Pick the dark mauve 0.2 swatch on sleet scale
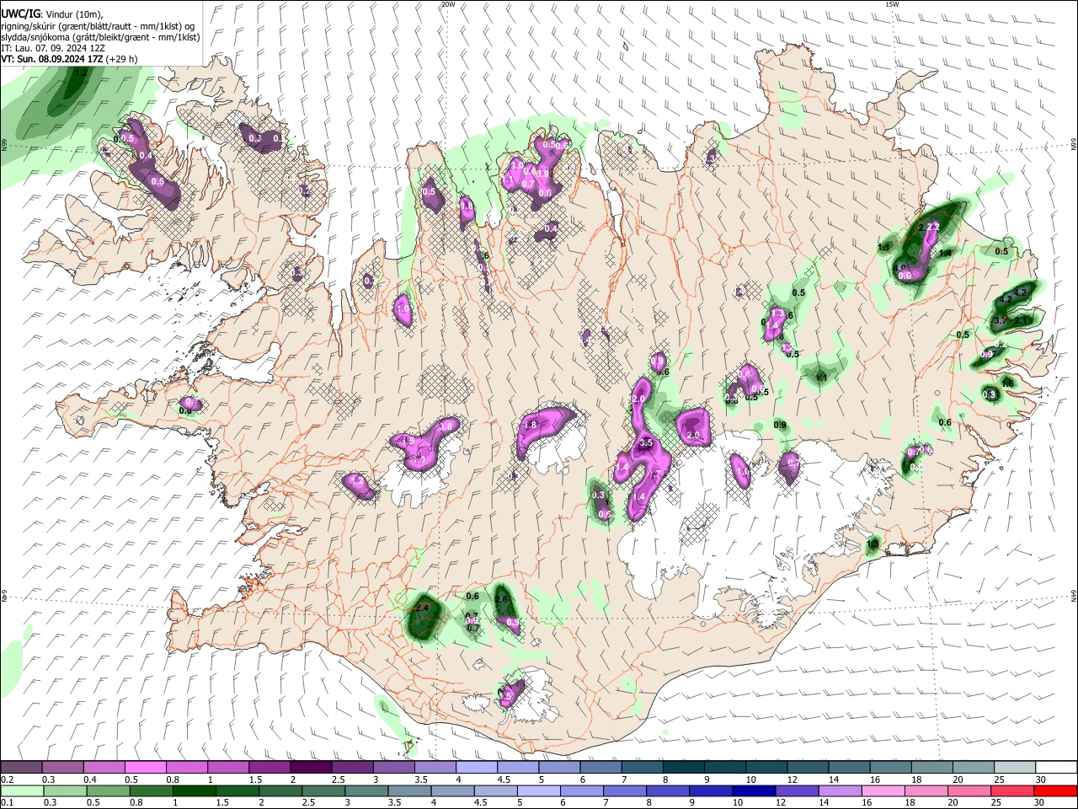This screenshot has height=809, width=1078. (x=21, y=768)
